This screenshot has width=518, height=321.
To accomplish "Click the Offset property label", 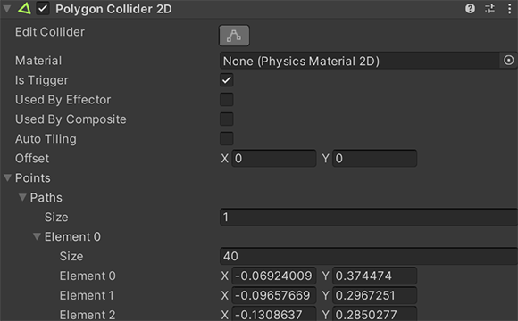I will tap(32, 159).
